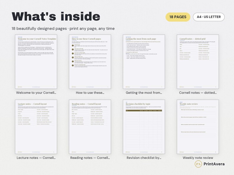
Task: Click the caption 'Revision checklist by…'
Action: tap(144, 158)
